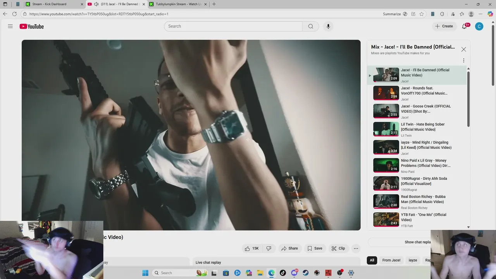Go to the YouTube home logo

coord(32,26)
